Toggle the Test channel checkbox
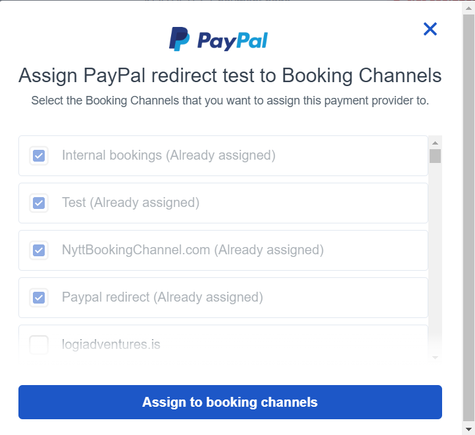The image size is (475, 435). [39, 203]
